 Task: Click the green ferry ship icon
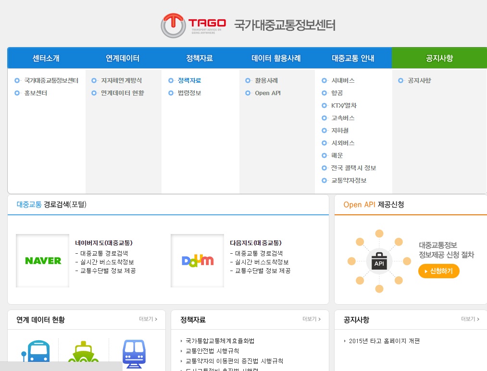(x=83, y=352)
